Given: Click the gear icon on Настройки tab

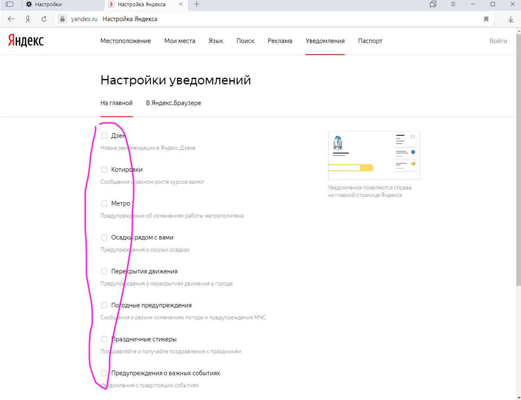Looking at the screenshot, I should coord(29,4).
